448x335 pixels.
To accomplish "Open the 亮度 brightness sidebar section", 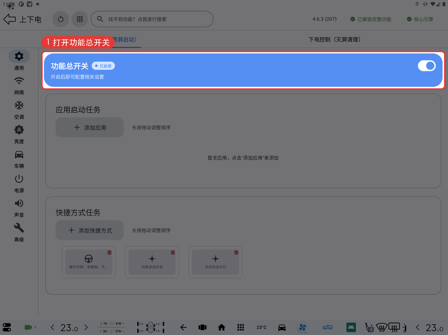I will coord(19,134).
